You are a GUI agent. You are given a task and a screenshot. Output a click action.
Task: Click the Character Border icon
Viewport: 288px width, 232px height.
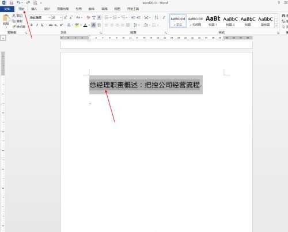pyautogui.click(x=99, y=18)
